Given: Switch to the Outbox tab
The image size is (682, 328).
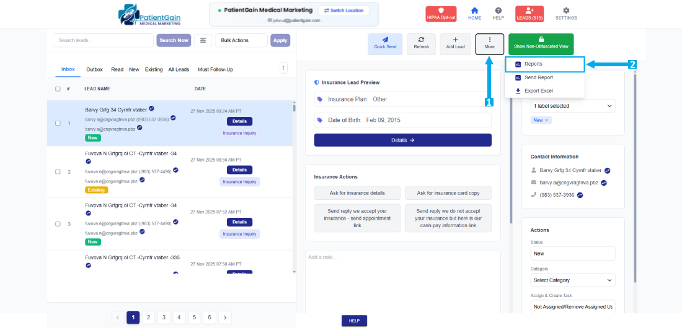Looking at the screenshot, I should (94, 69).
